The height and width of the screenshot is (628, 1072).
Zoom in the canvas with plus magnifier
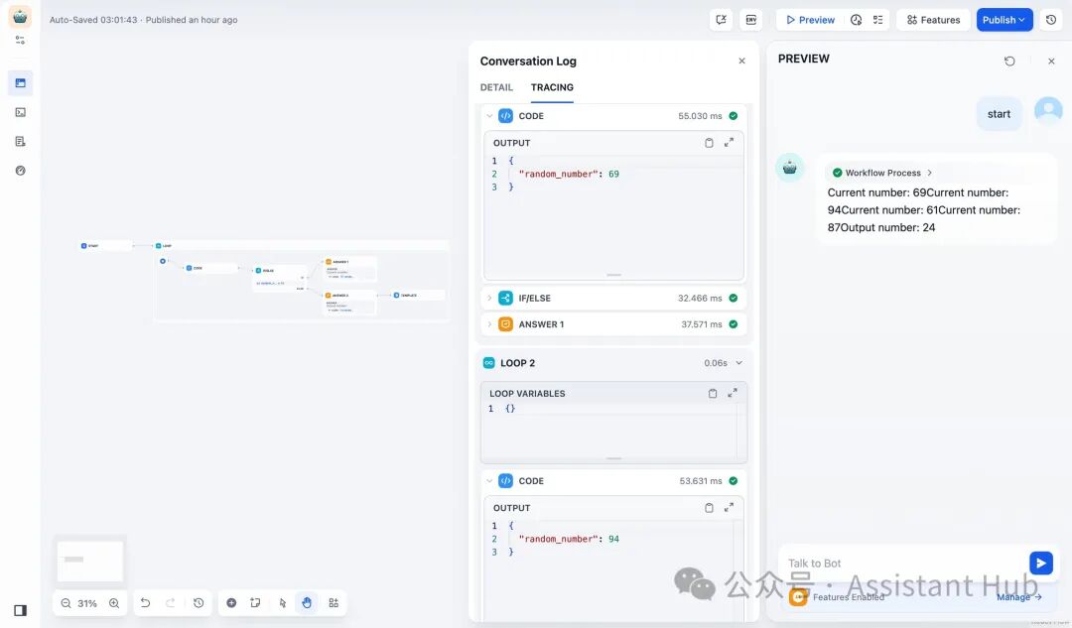(x=114, y=603)
